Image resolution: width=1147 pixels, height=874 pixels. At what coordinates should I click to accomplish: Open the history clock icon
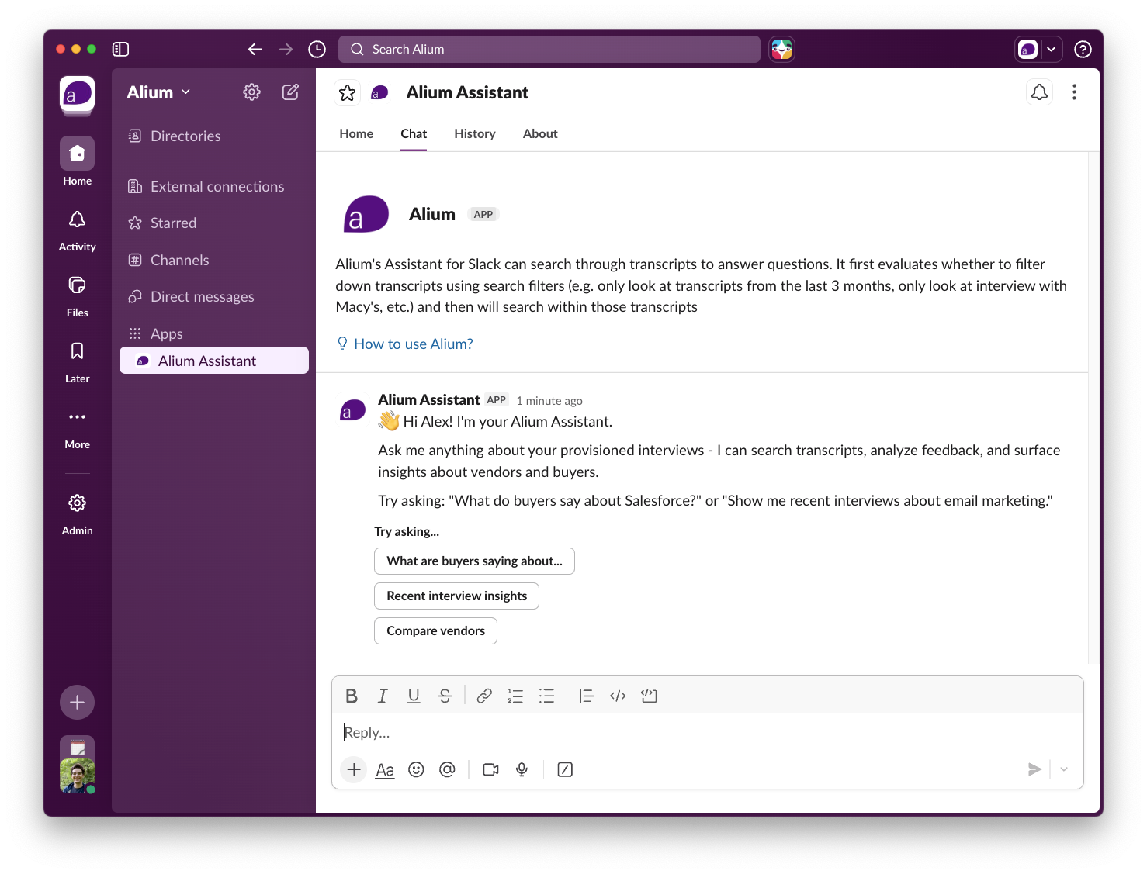click(317, 49)
